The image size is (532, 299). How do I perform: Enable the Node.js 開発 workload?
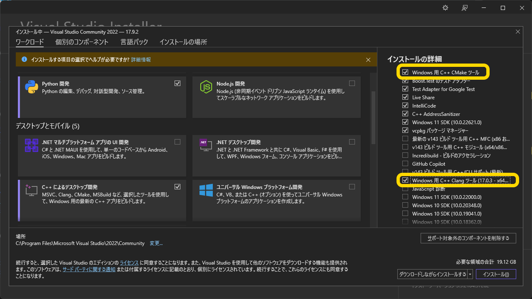[x=352, y=83]
